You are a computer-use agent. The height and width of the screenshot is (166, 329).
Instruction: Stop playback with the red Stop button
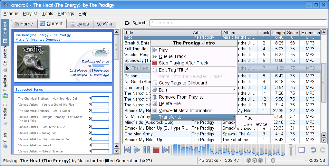[156, 150]
